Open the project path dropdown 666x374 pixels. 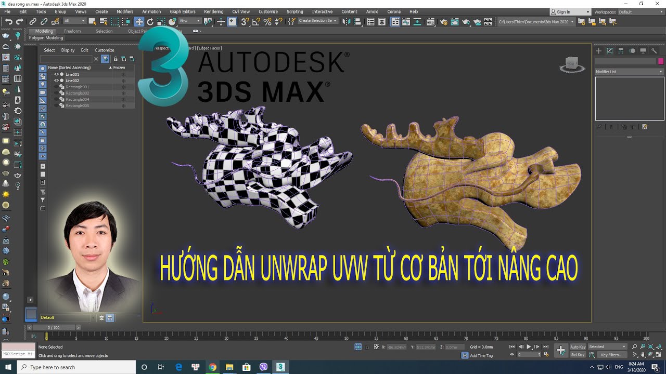tap(536, 22)
